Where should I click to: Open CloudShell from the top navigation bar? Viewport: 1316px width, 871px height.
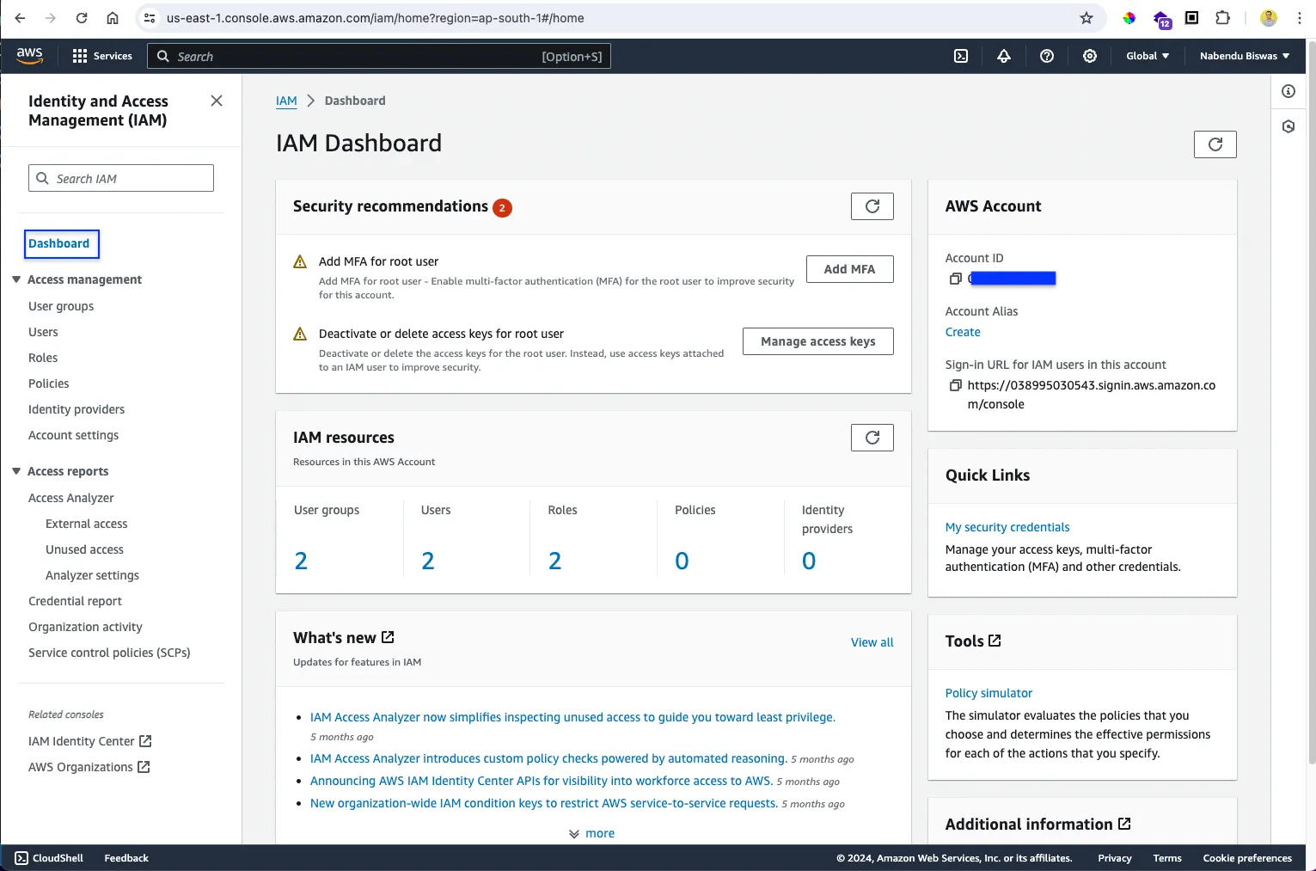[x=961, y=56]
